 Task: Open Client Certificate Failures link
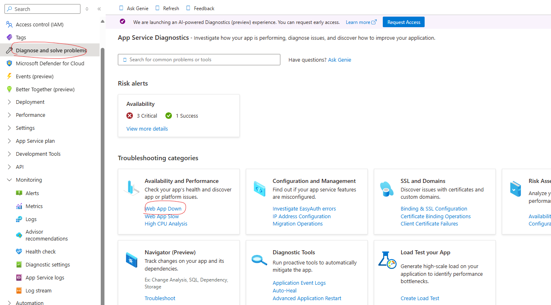[x=429, y=223]
